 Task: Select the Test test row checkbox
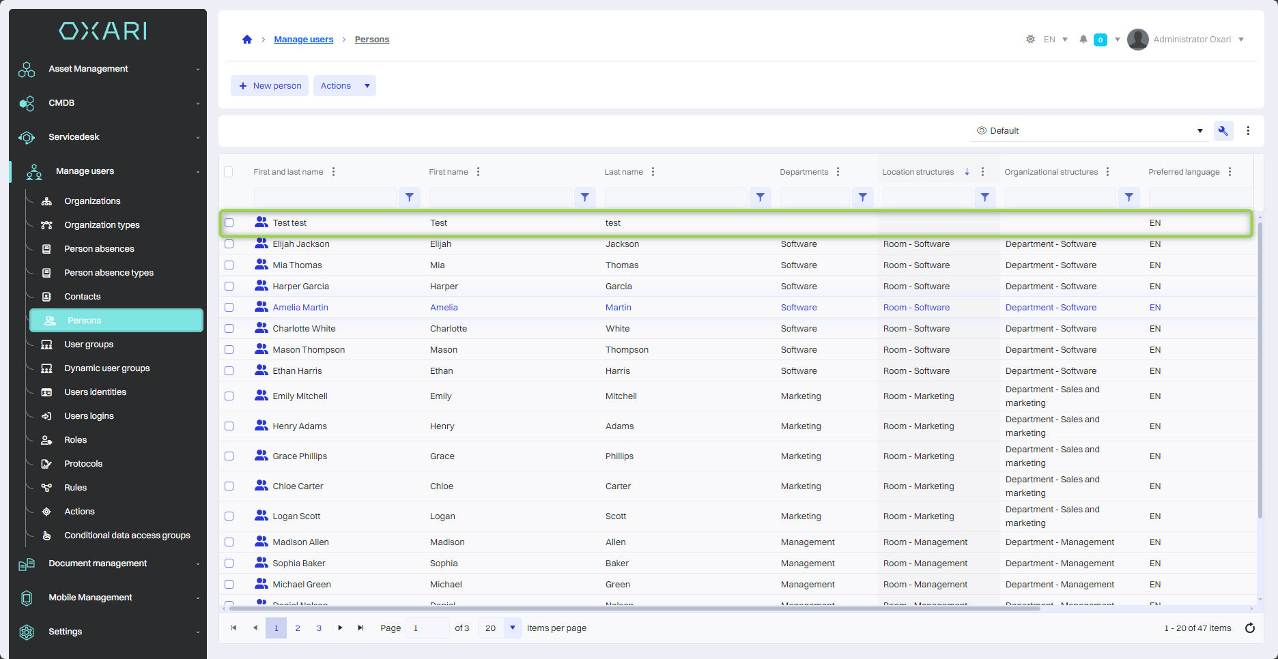coord(229,223)
